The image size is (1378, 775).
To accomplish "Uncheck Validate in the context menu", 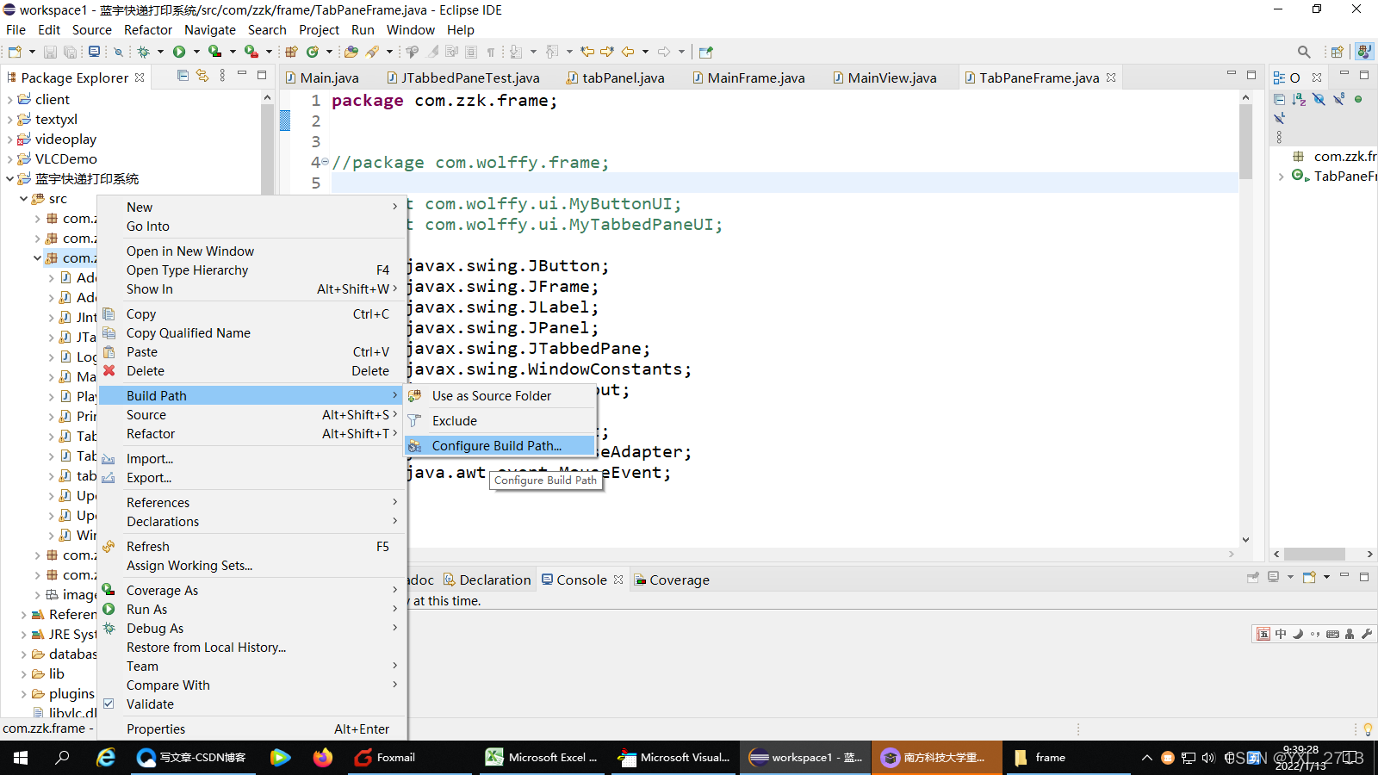I will 150,704.
